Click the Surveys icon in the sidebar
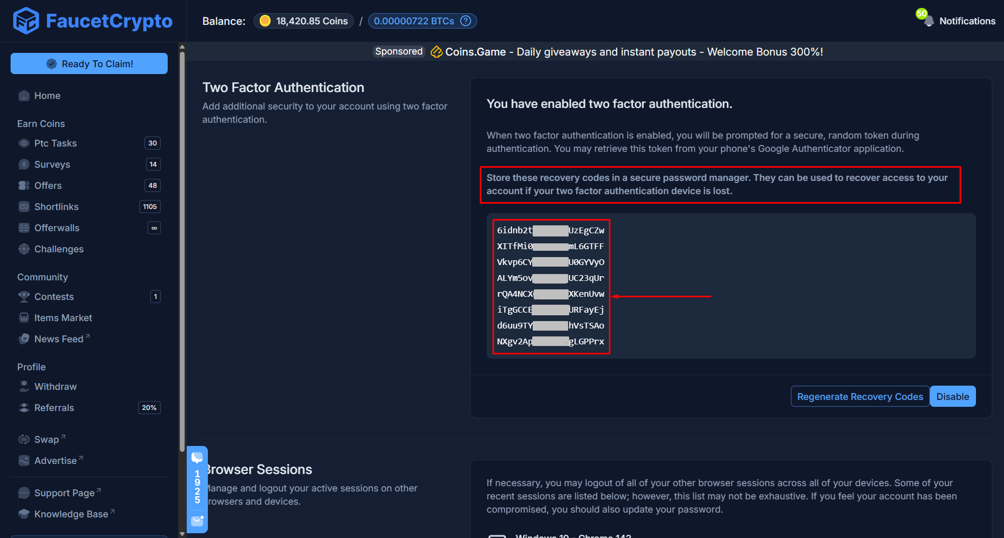 (x=24, y=164)
